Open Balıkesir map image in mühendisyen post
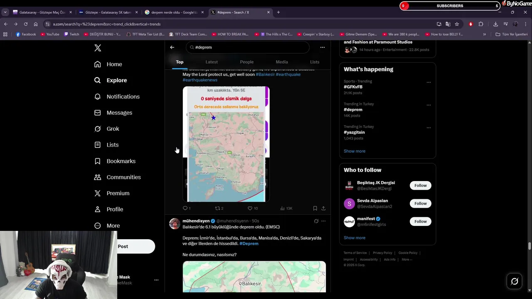 254,277
